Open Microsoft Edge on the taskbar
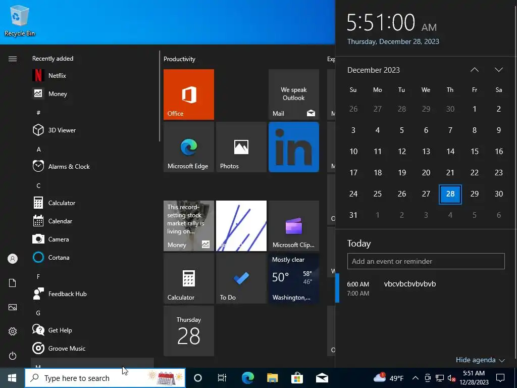The image size is (517, 388). 247,378
